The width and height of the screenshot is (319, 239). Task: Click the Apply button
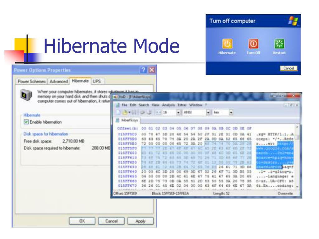[x=140, y=221]
